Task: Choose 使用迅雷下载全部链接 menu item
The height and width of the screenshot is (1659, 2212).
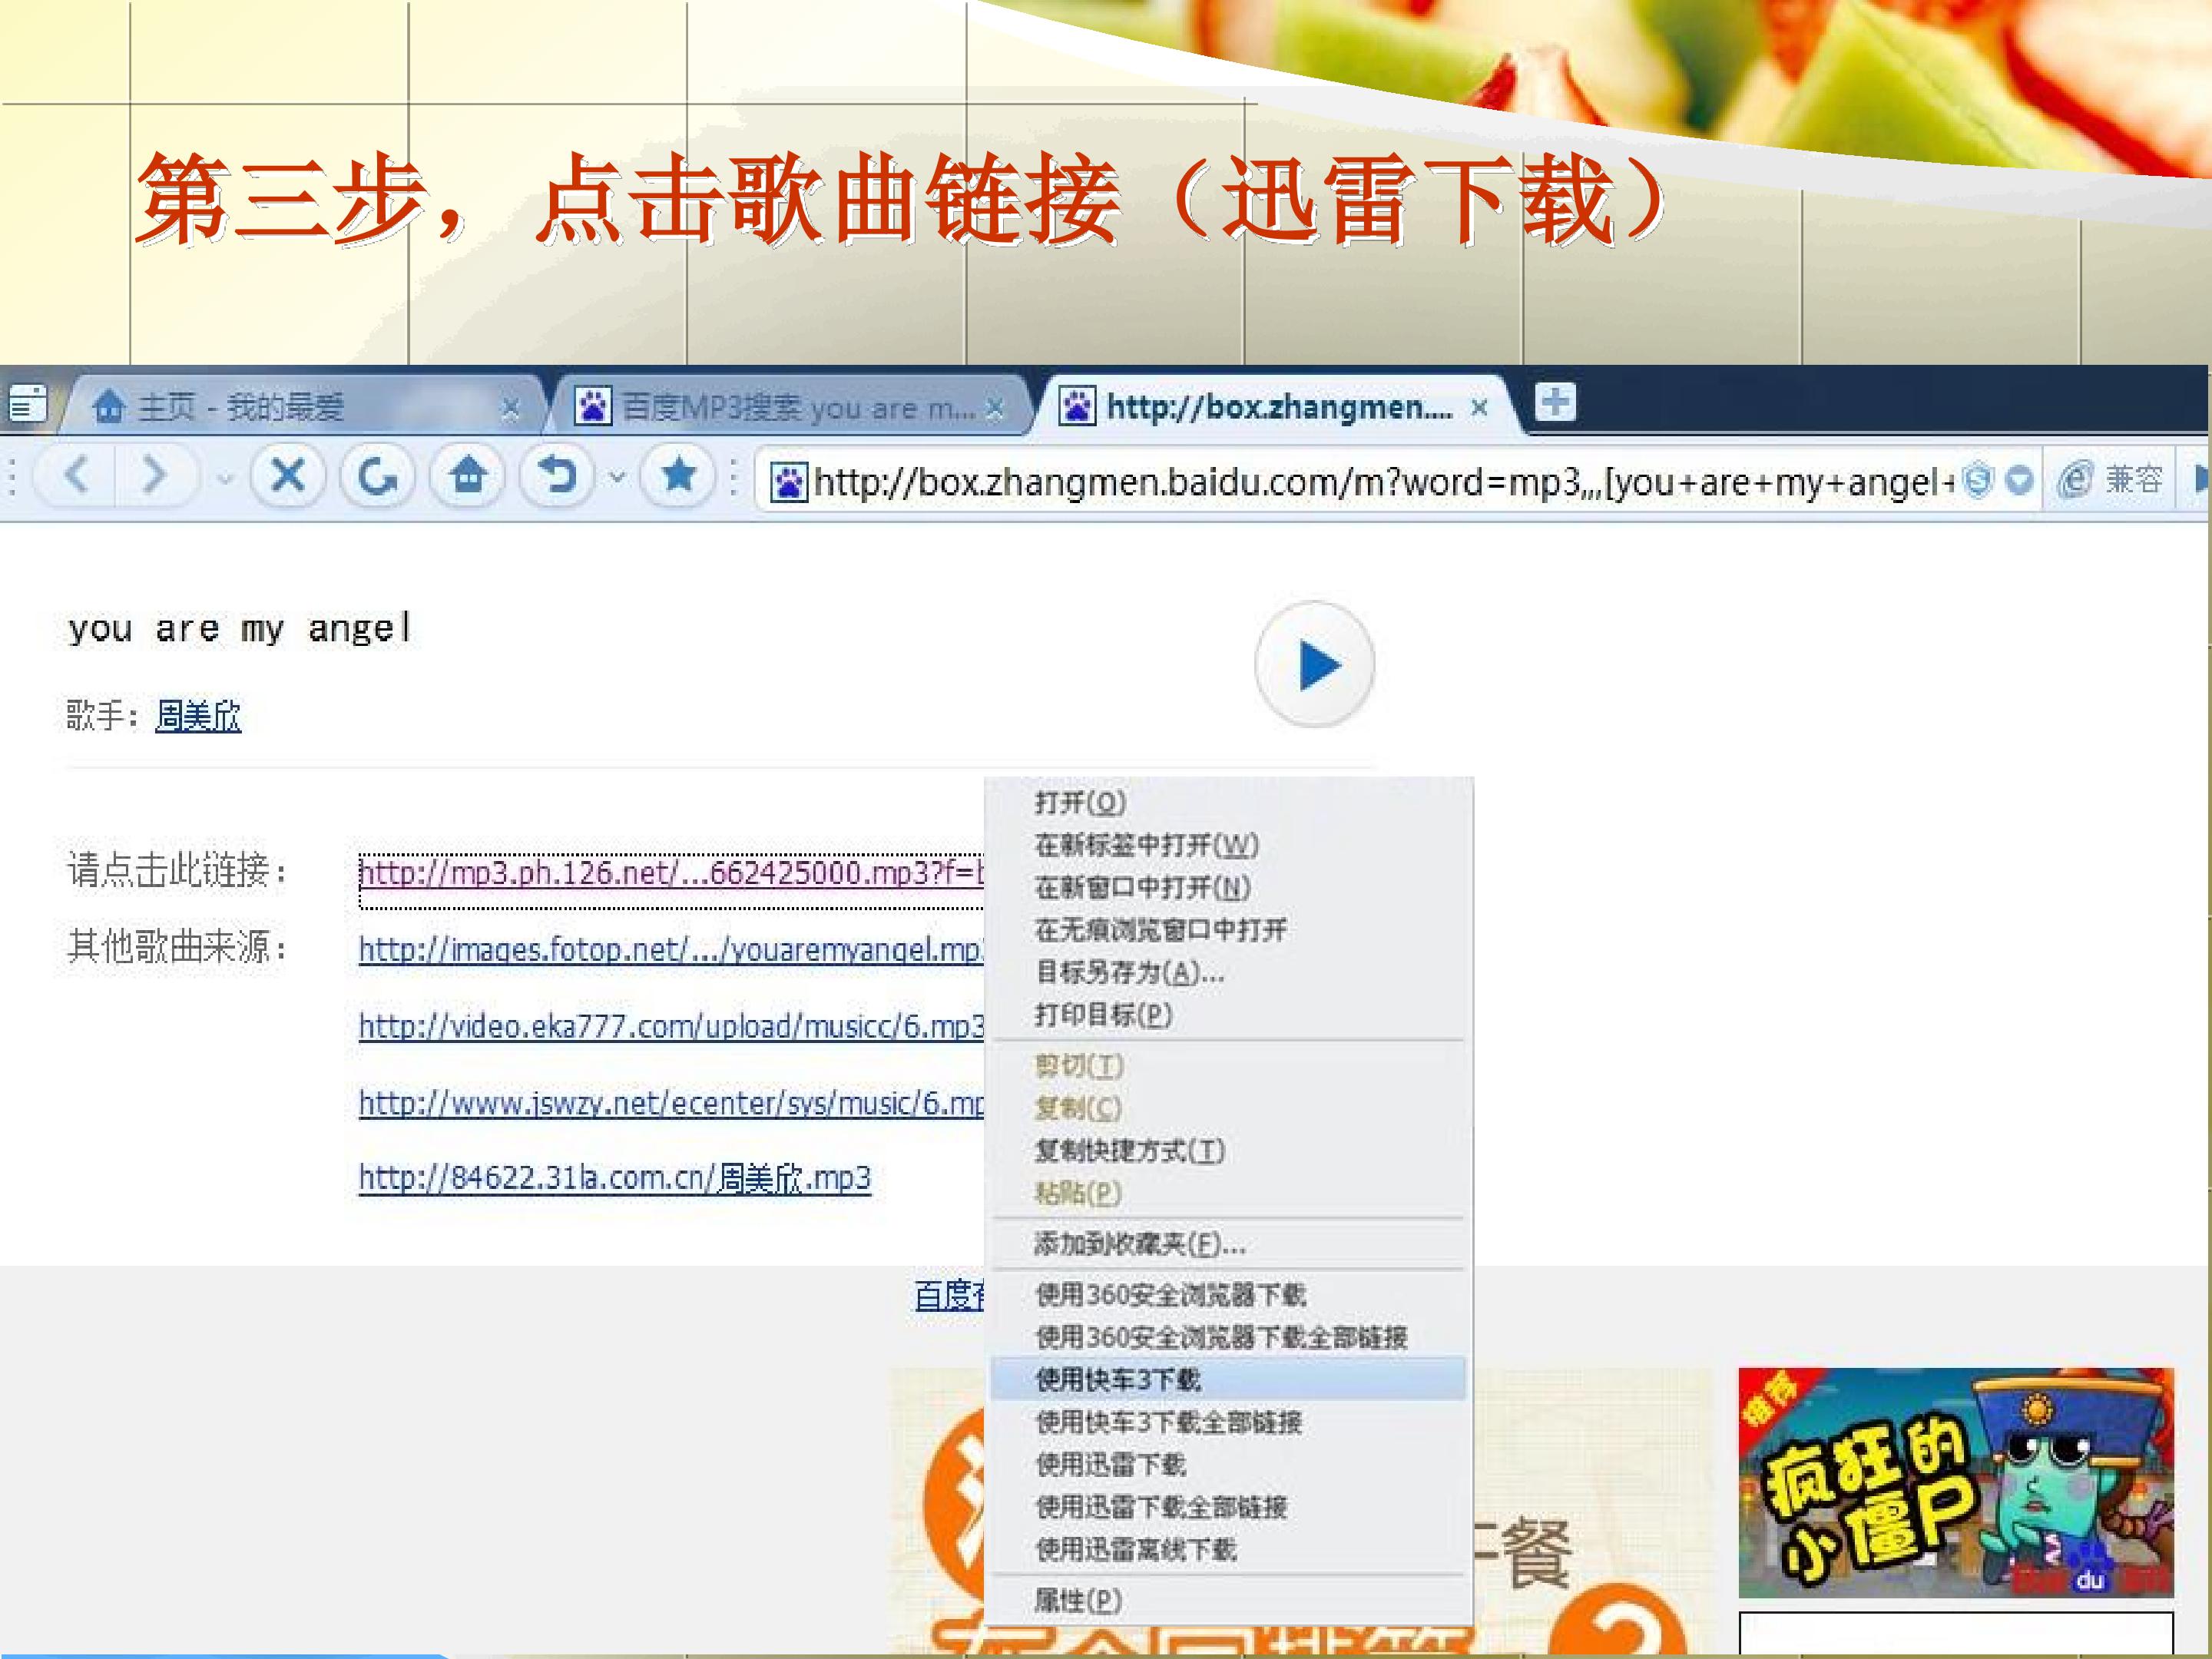Action: click(1229, 1507)
